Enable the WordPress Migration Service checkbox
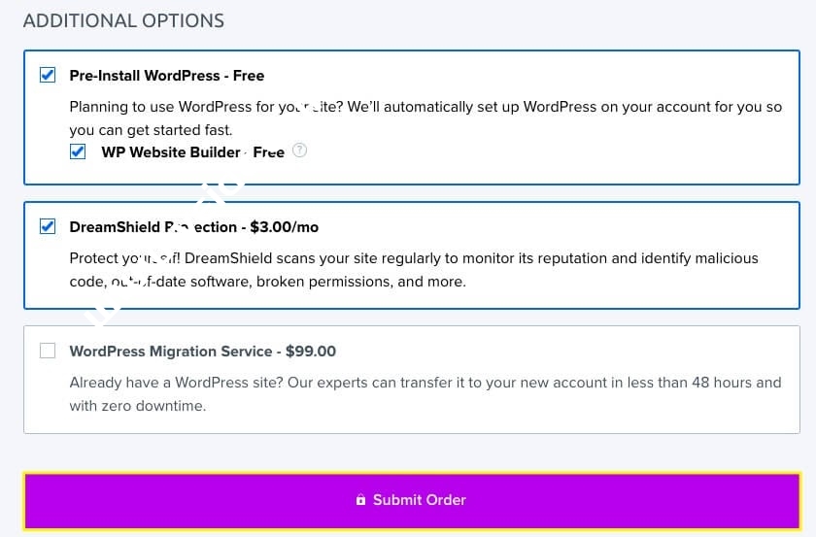The image size is (816, 537). pyautogui.click(x=48, y=351)
